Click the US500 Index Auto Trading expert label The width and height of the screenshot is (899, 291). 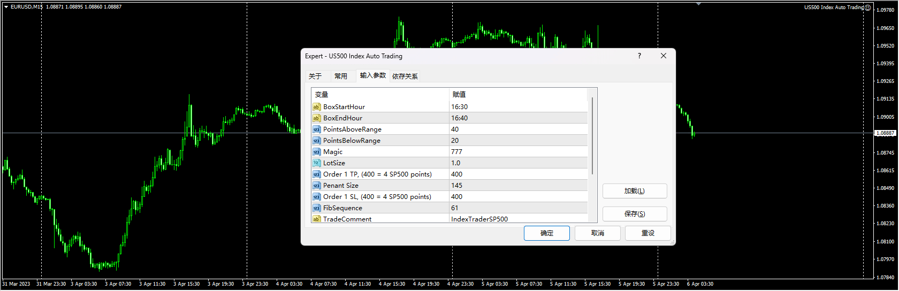point(834,7)
